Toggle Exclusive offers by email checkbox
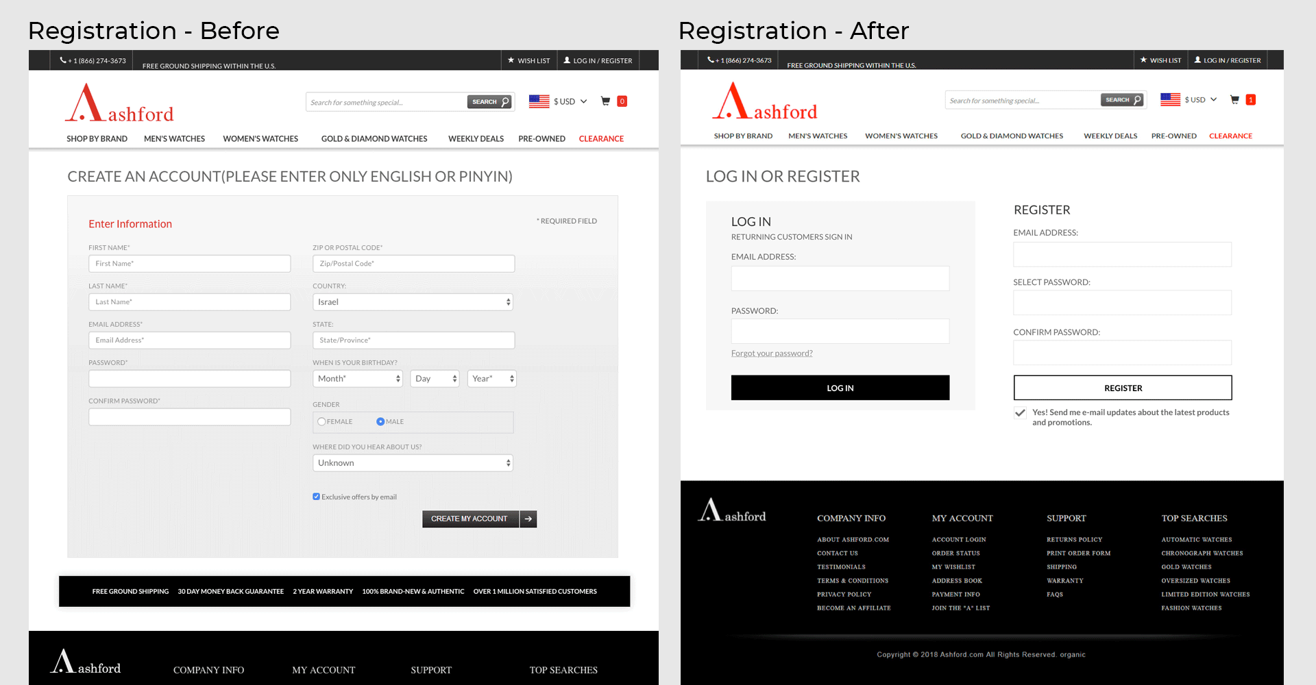1316x685 pixels. [316, 497]
